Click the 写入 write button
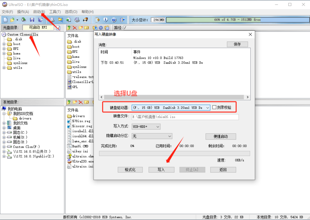The image size is (310, 220). click(161, 169)
